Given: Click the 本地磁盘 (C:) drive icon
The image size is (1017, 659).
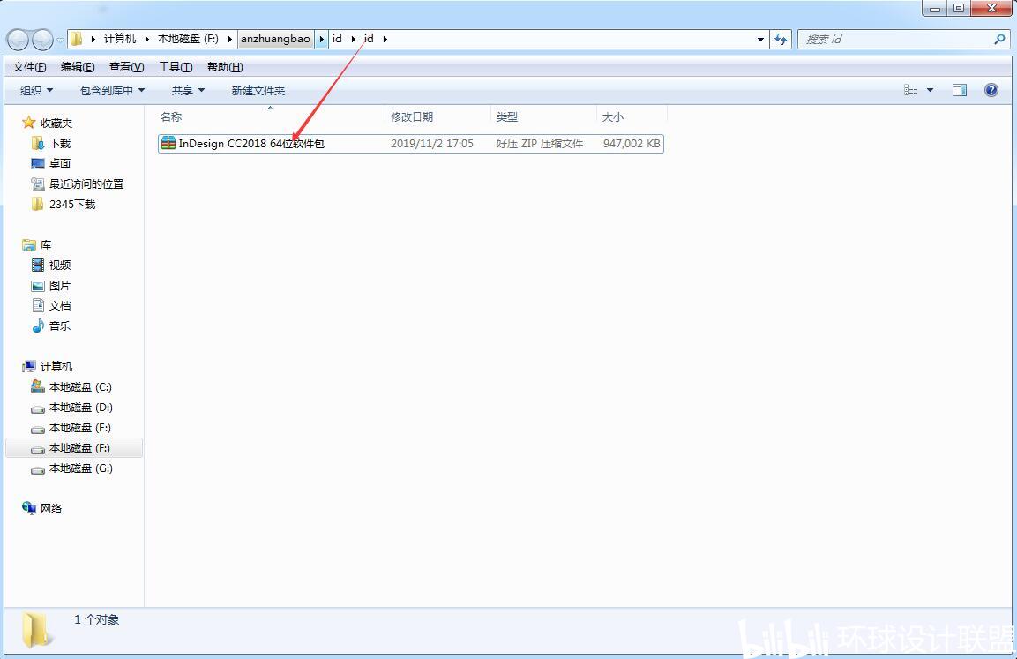Looking at the screenshot, I should [x=38, y=386].
